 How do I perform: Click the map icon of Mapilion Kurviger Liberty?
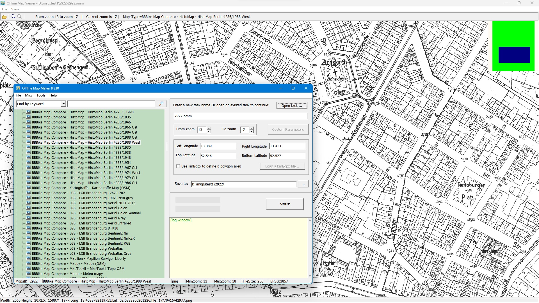pyautogui.click(x=28, y=258)
